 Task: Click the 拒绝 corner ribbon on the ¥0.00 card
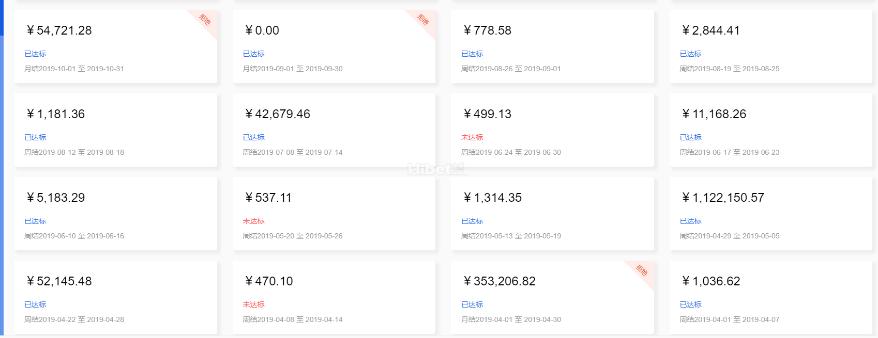pyautogui.click(x=423, y=20)
